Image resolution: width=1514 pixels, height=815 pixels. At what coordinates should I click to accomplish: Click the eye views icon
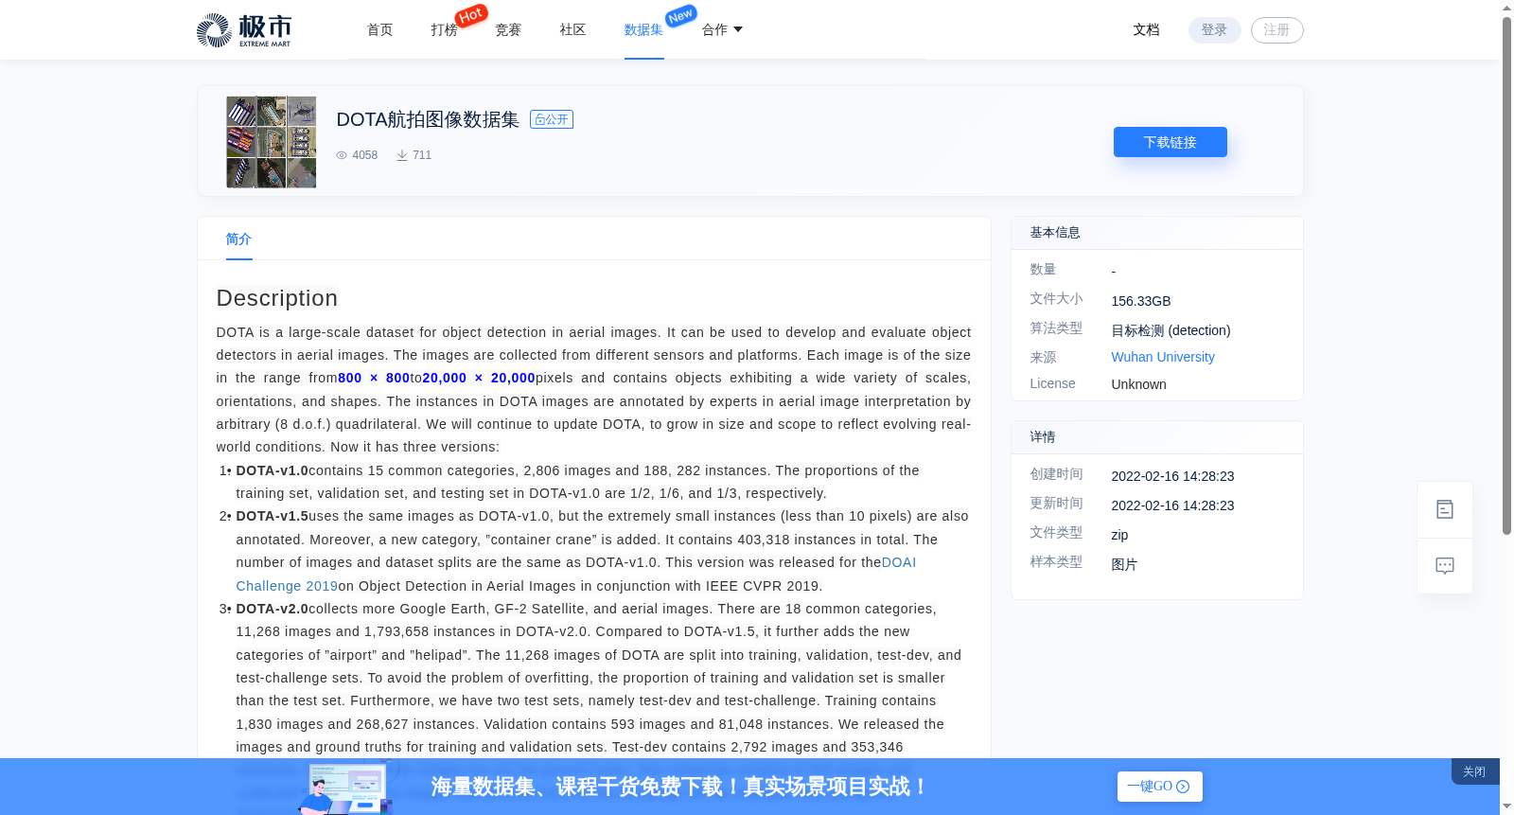[342, 155]
